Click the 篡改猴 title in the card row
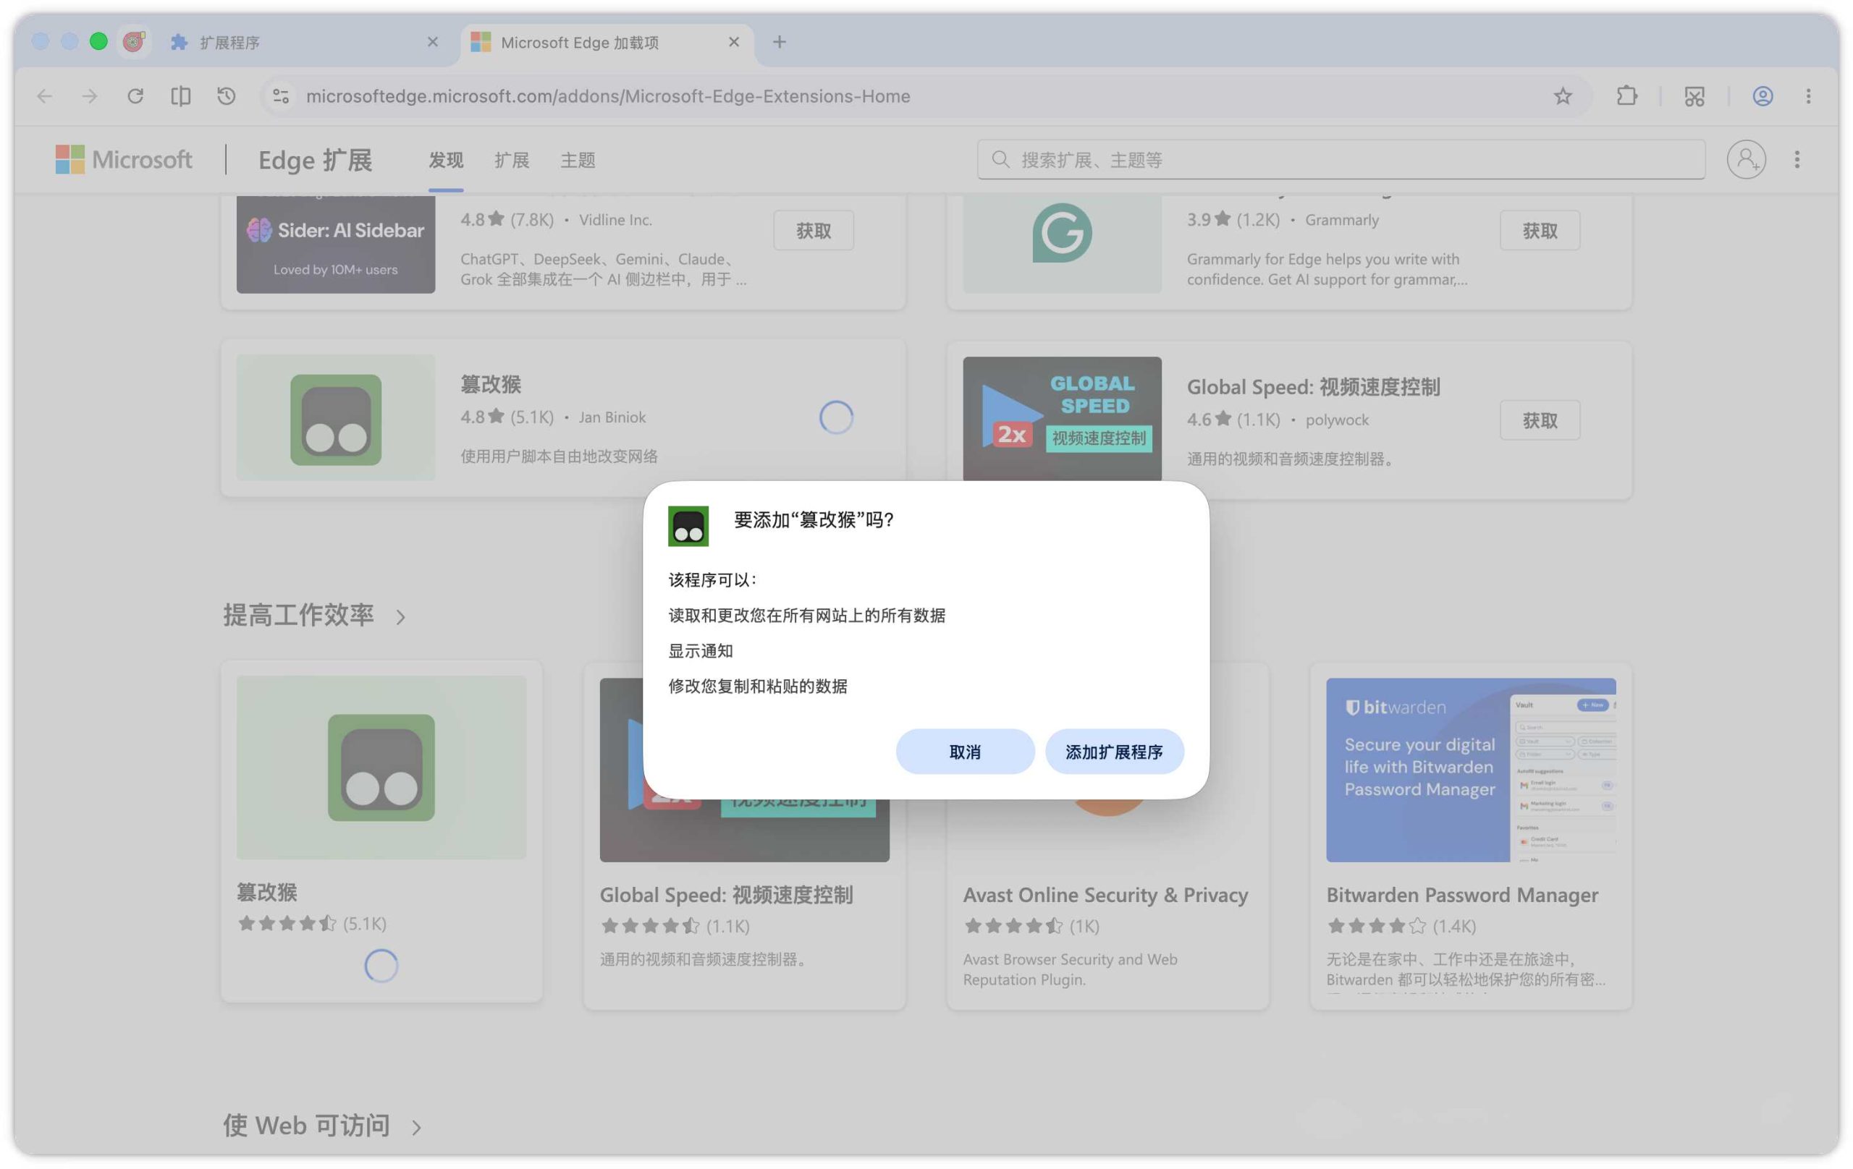Screen dimensions: 1853x1169 pyautogui.click(x=266, y=892)
